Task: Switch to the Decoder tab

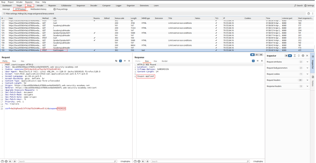Action: [94, 5]
